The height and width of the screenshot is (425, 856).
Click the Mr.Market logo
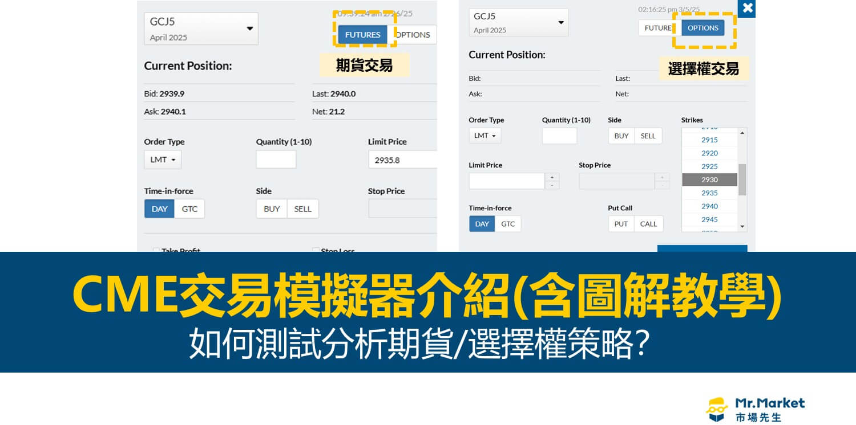[756, 409]
